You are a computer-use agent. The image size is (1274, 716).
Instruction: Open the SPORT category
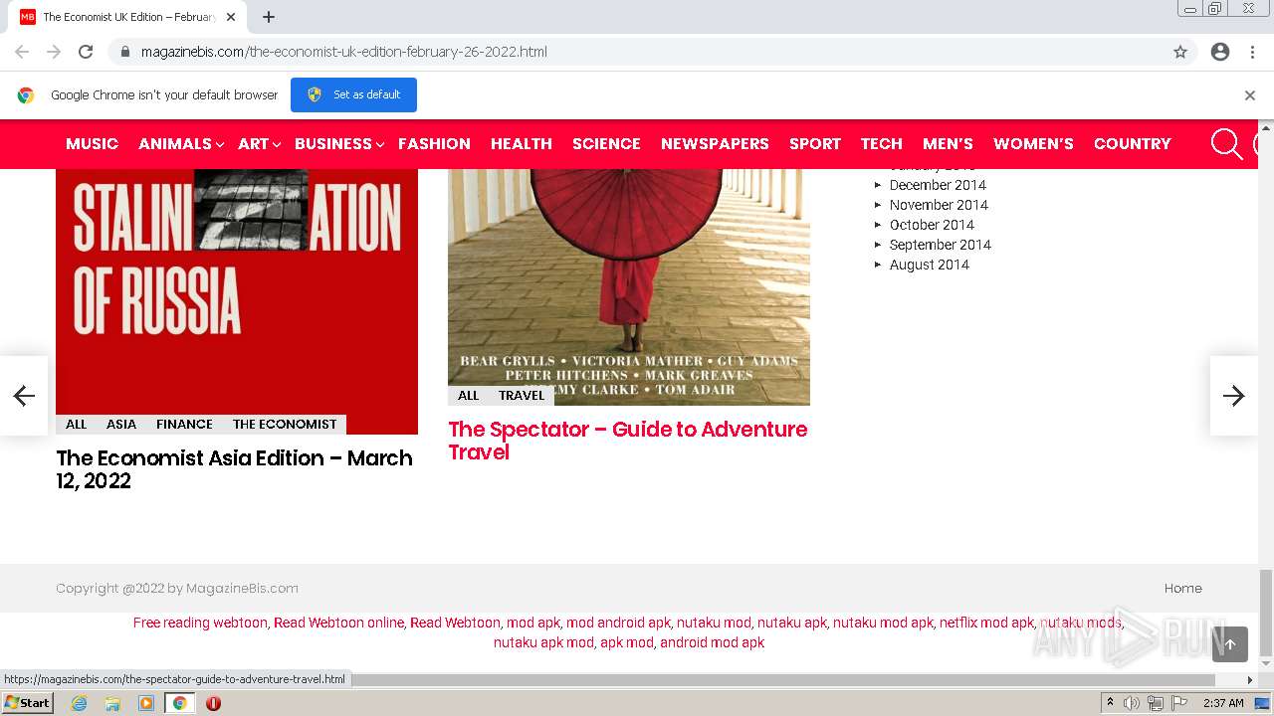coord(815,144)
